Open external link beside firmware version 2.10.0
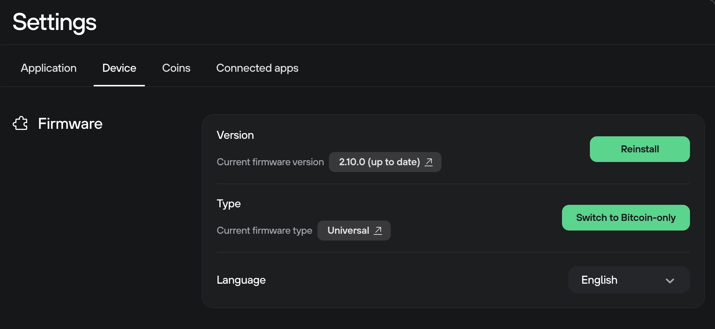The height and width of the screenshot is (329, 715). [429, 162]
